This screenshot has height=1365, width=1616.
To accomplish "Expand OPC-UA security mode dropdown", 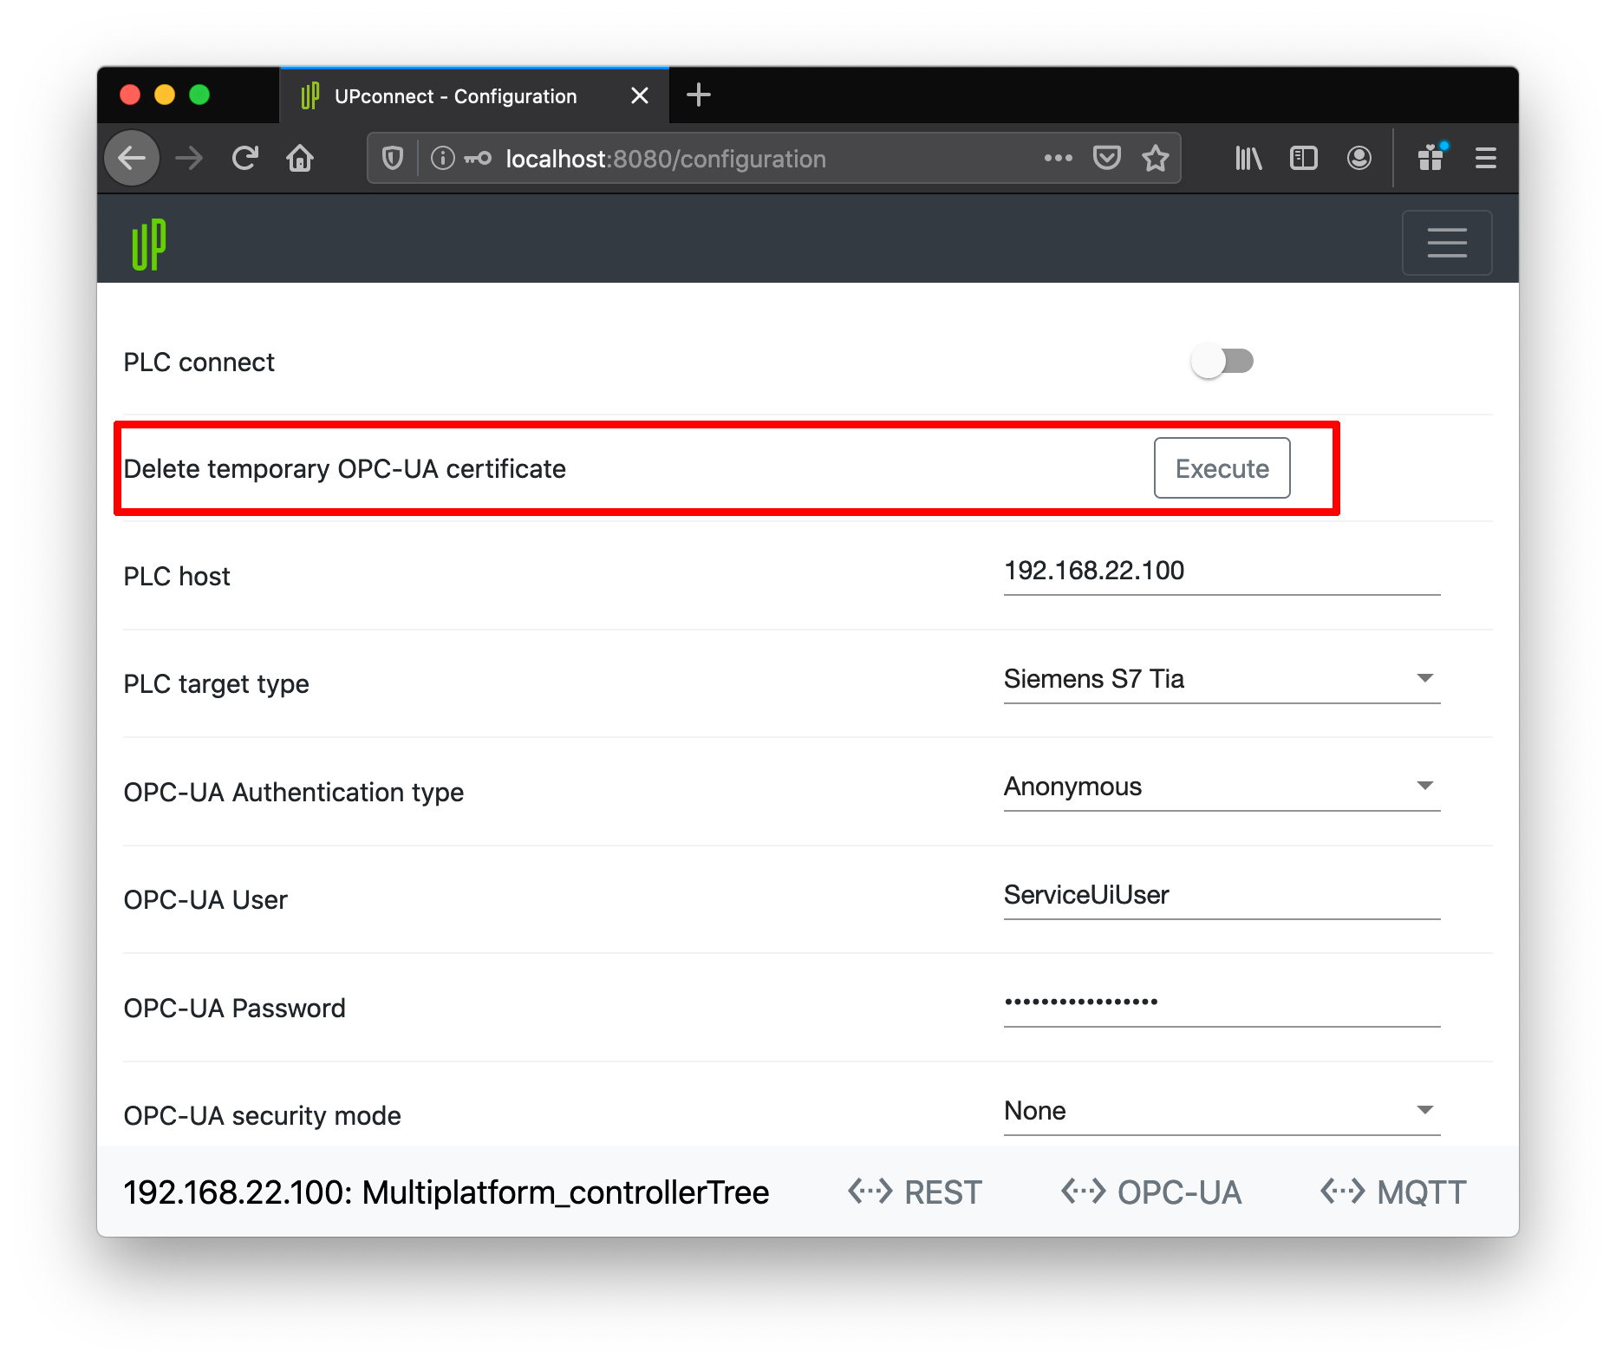I will 1221,1111.
